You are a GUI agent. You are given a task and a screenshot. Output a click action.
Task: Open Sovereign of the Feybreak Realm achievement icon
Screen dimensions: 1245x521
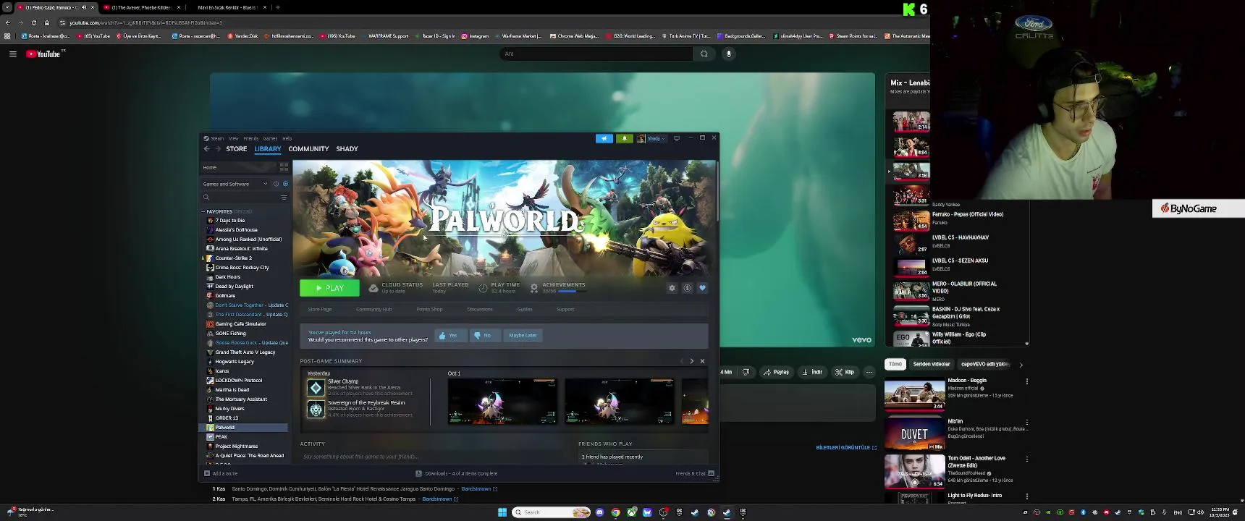(316, 410)
